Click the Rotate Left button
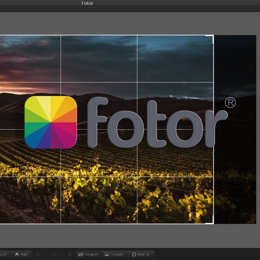The image size is (260, 260). click(3, 254)
